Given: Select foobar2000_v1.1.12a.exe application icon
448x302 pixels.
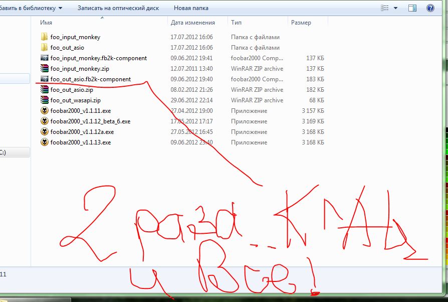Looking at the screenshot, I should point(44,132).
